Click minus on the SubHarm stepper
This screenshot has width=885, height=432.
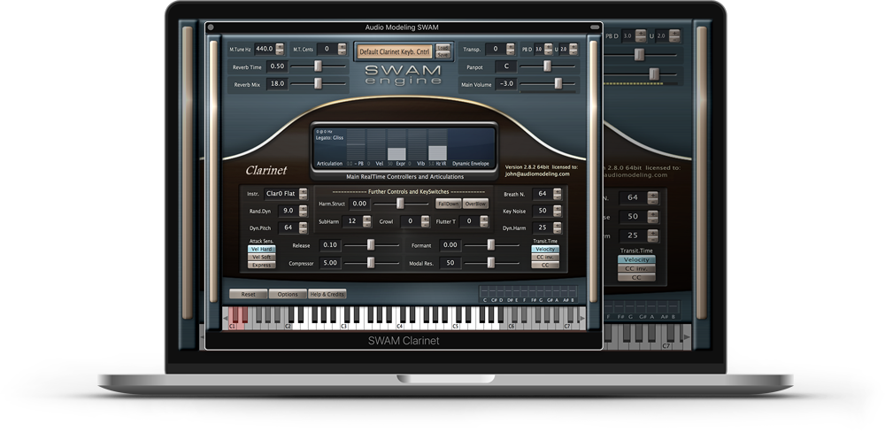tap(367, 224)
